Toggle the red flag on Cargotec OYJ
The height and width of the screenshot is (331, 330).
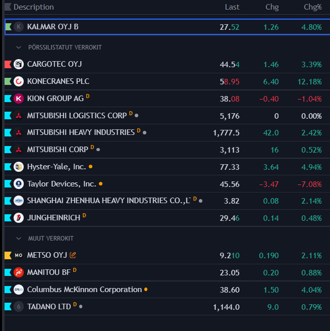(8, 64)
